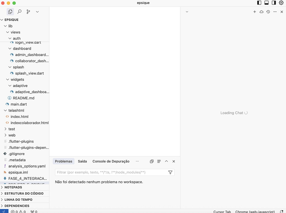Image resolution: width=286 pixels, height=213 pixels.
Task: Open the filter funnel icon in Problemas
Action: 170,172
